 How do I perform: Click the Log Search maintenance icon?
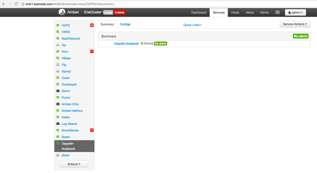[x=58, y=124]
